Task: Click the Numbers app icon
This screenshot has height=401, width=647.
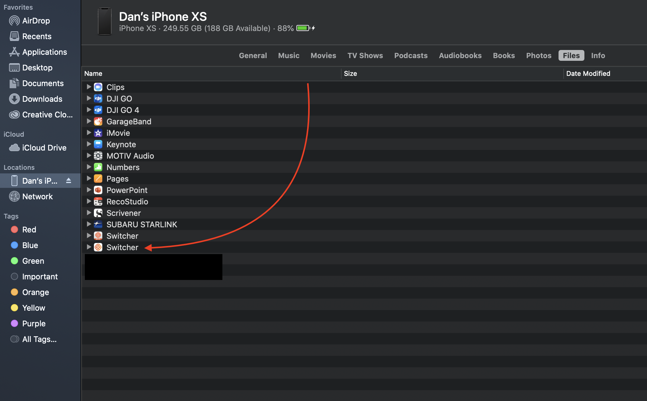Action: click(98, 167)
